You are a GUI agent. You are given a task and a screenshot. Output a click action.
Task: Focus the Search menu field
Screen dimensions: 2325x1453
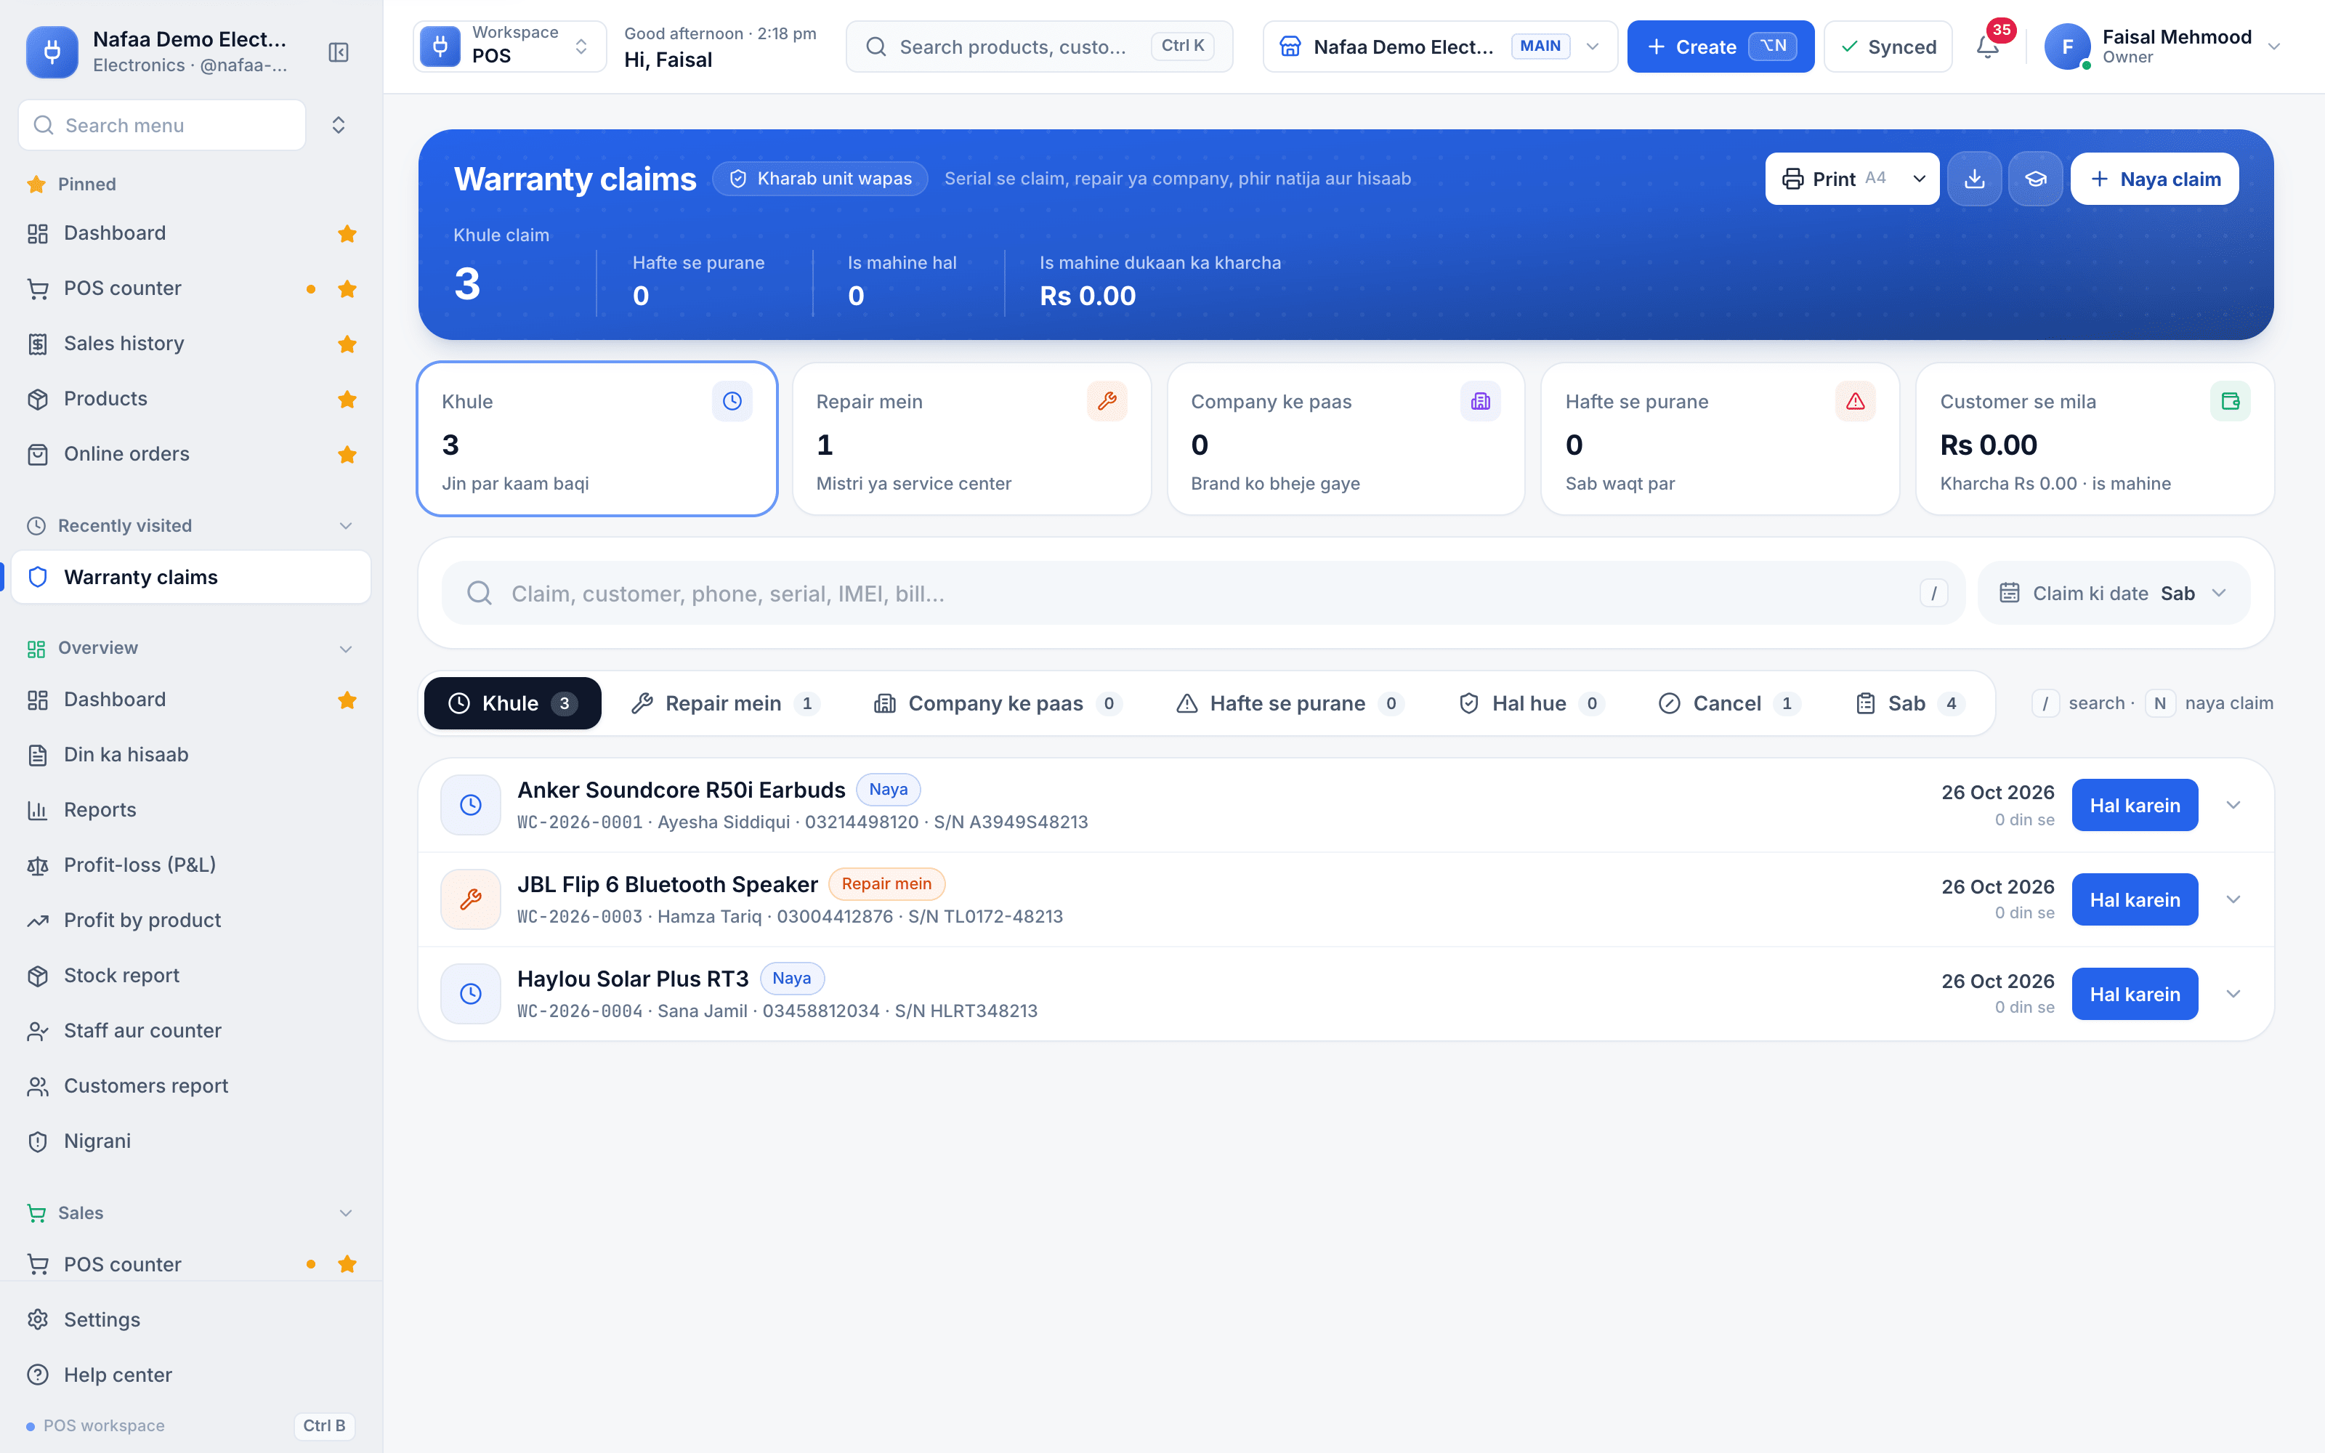[161, 125]
